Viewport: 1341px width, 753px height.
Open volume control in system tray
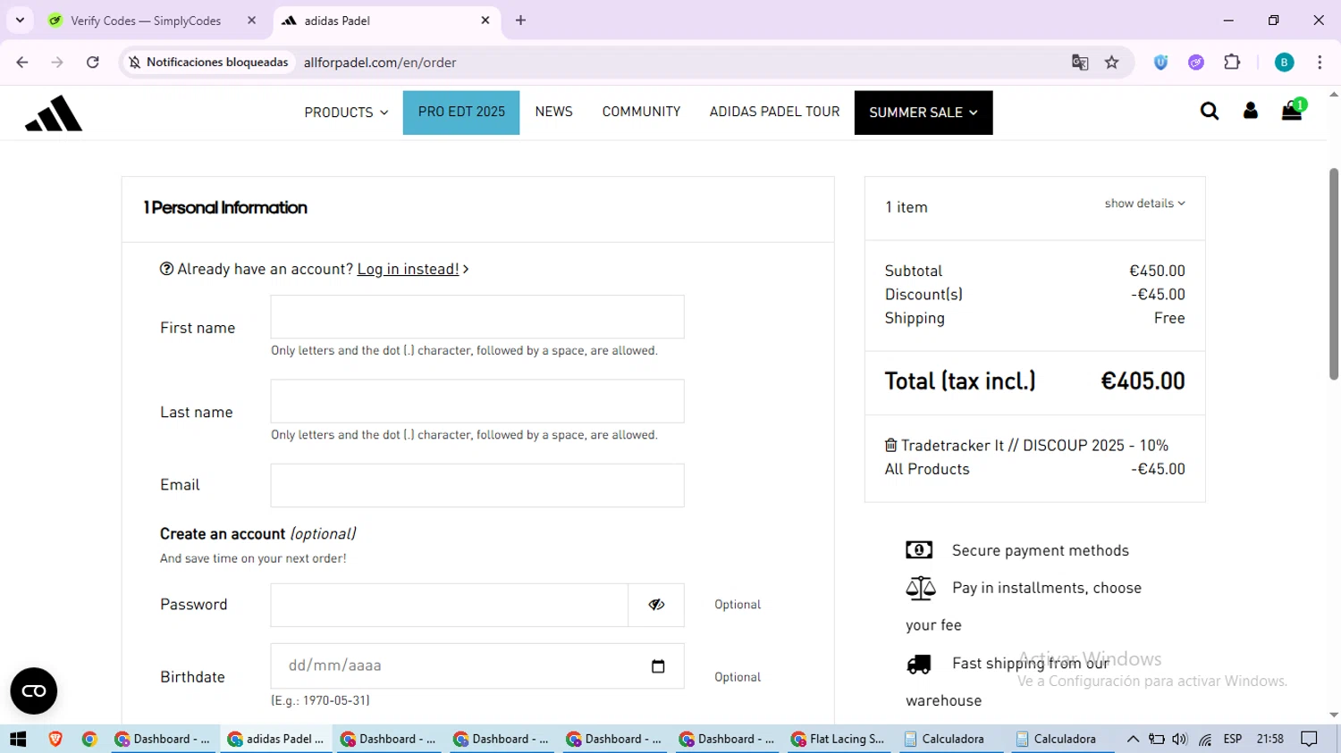point(1180,739)
